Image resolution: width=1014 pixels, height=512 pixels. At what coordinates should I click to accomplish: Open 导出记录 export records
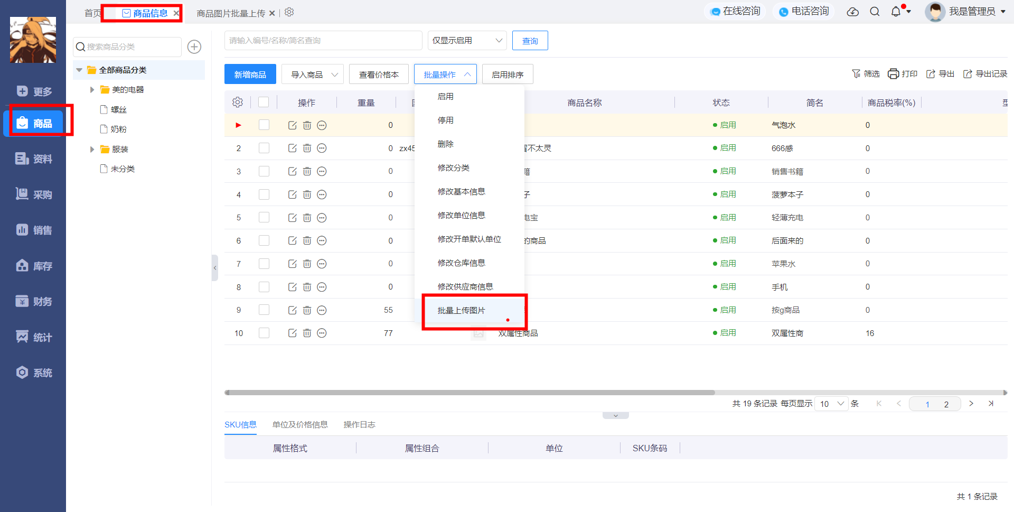click(x=985, y=74)
